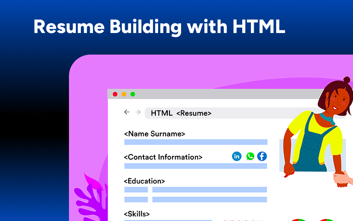Click the Facebook icon
Image resolution: width=353 pixels, height=221 pixels.
coord(262,156)
